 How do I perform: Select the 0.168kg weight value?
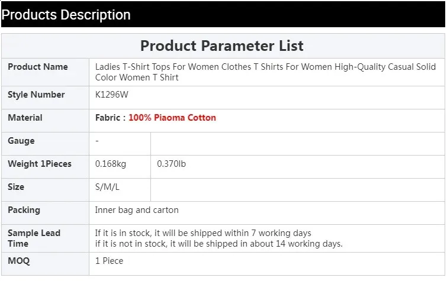click(111, 164)
